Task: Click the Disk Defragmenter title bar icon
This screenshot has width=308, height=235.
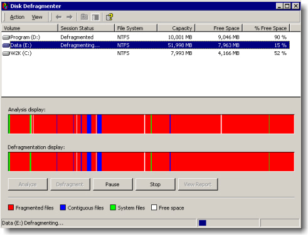Action: pyautogui.click(x=6, y=6)
